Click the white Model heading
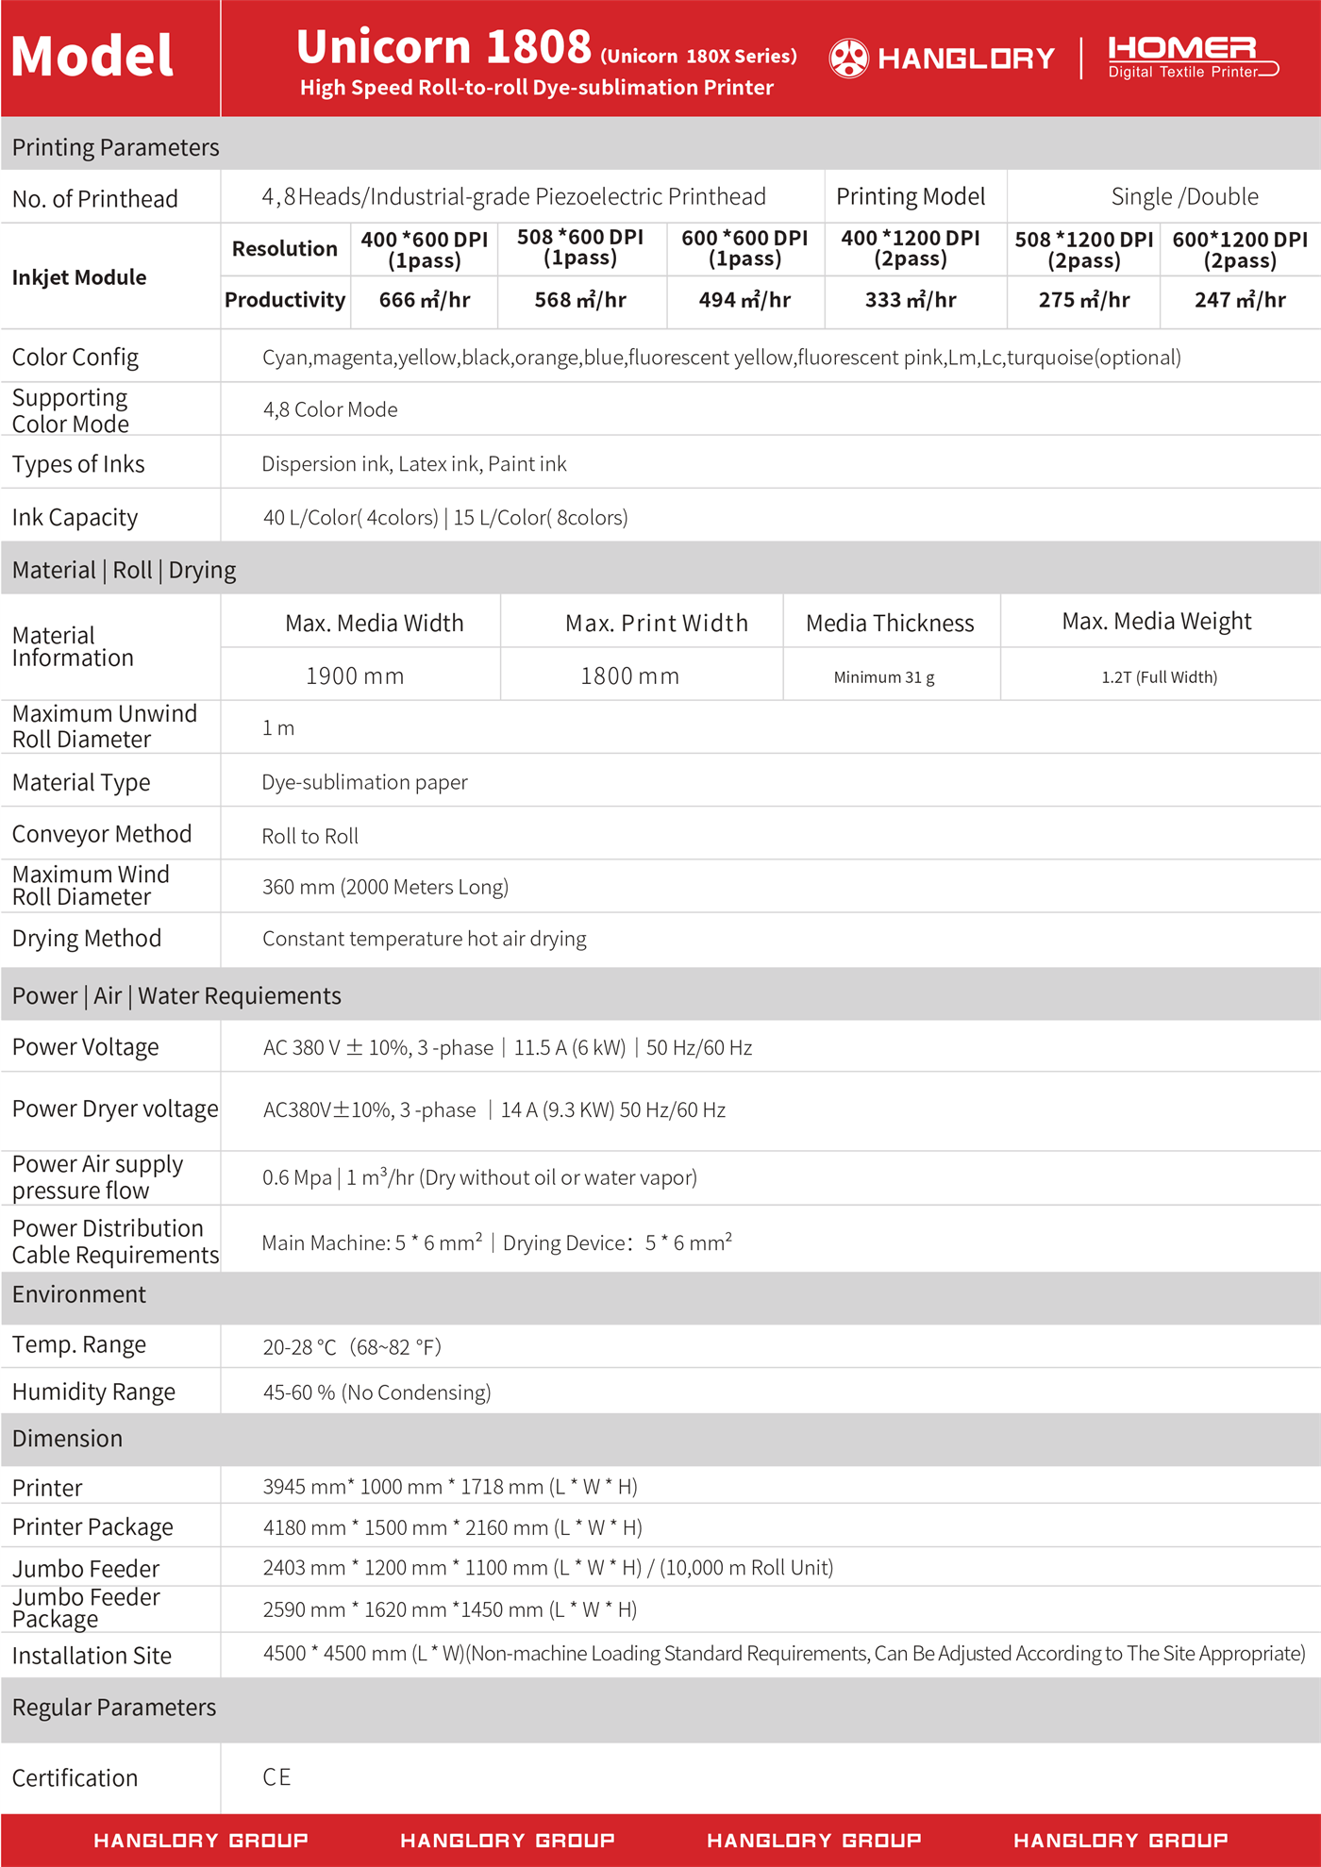 pos(92,57)
